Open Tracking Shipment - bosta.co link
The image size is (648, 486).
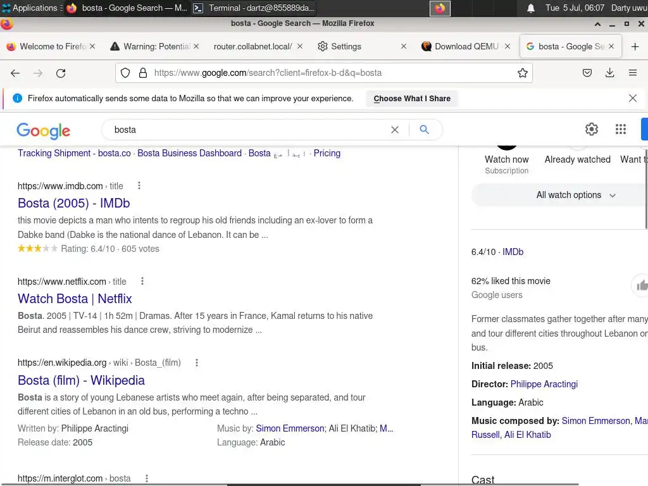point(74,153)
